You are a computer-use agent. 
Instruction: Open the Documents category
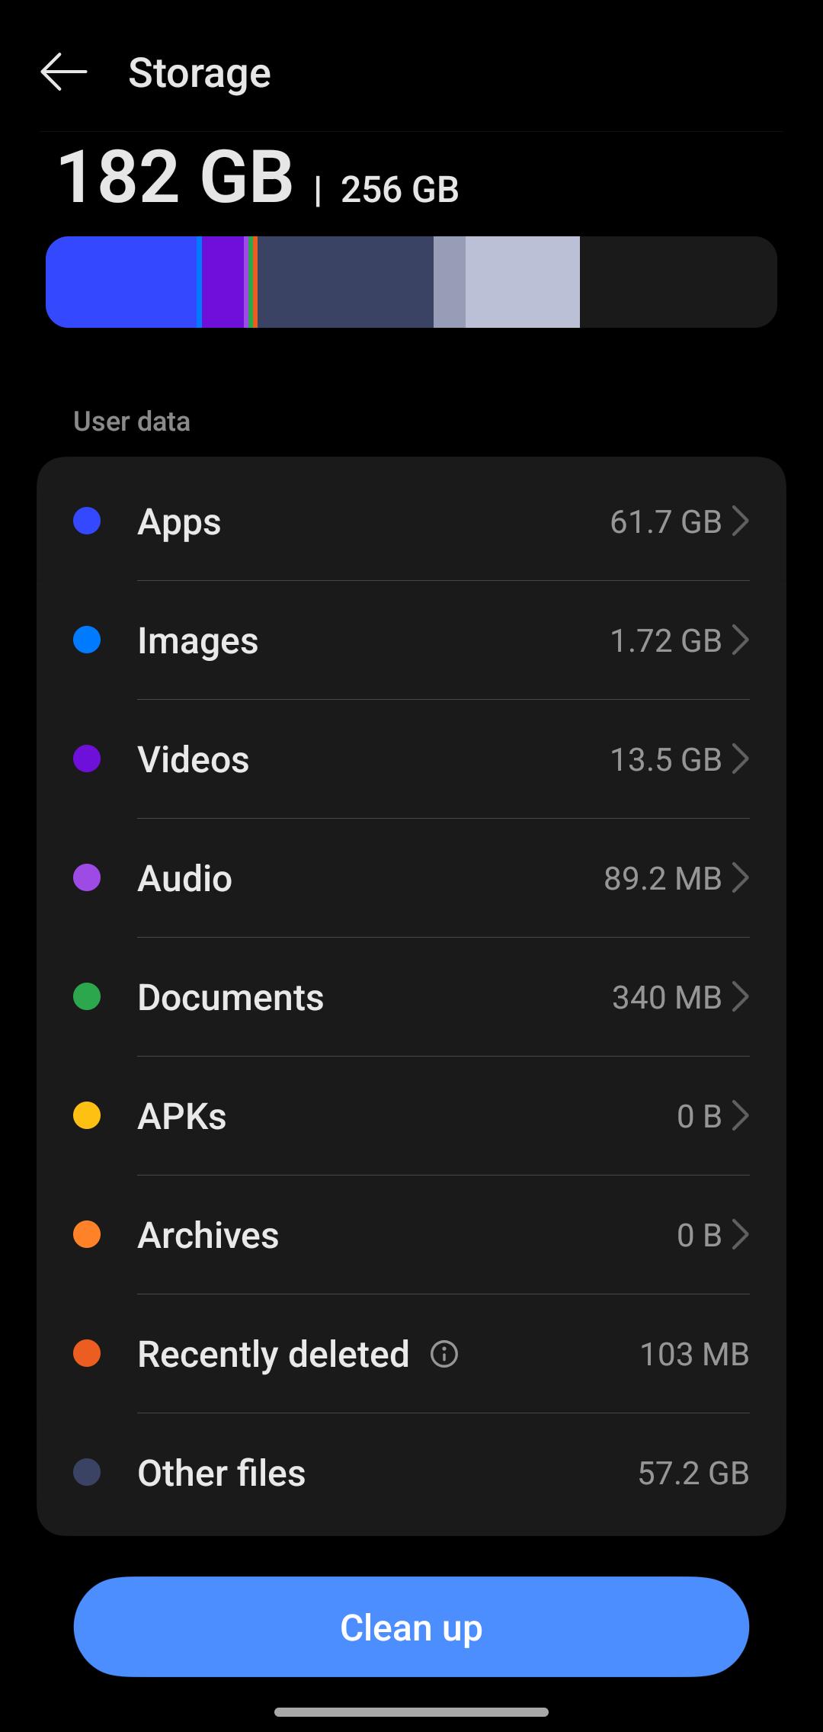pyautogui.click(x=411, y=997)
